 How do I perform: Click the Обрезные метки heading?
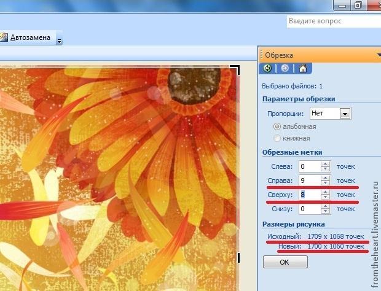coord(293,152)
